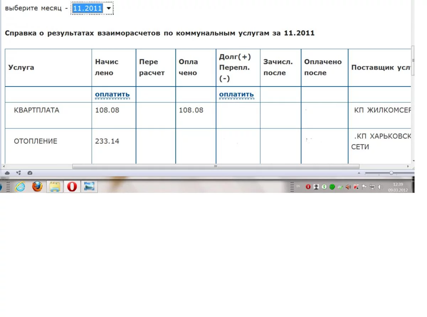
Task: Open Kaspersky red tray icon
Action: click(x=356, y=187)
